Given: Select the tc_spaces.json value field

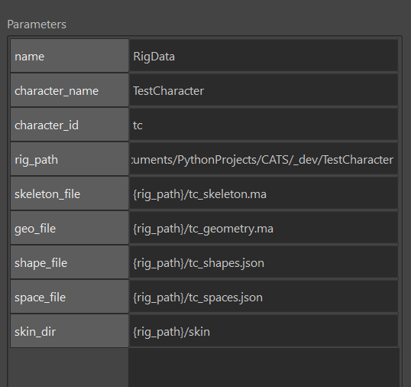Looking at the screenshot, I should [x=264, y=296].
